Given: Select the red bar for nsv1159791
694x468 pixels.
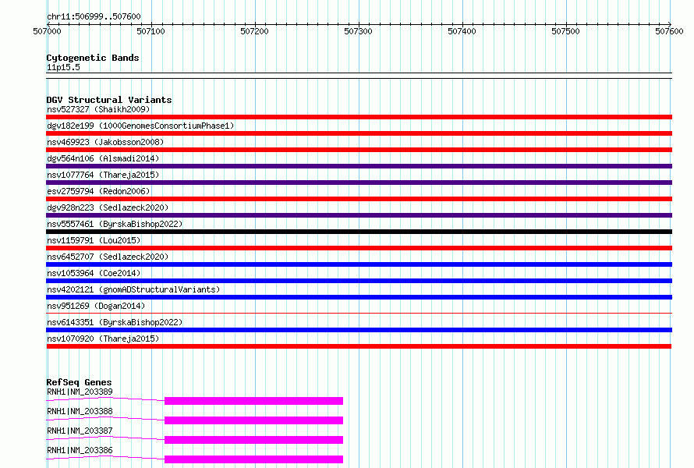Looking at the screenshot, I should (359, 248).
